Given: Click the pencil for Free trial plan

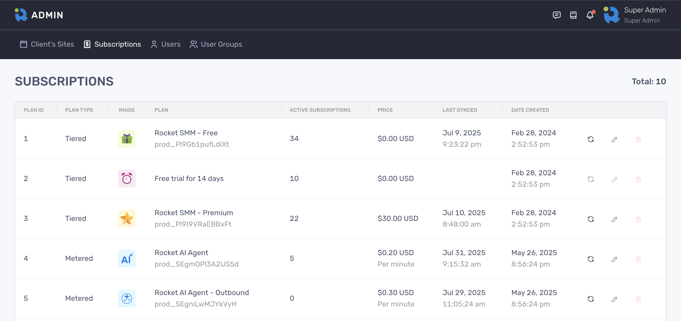Looking at the screenshot, I should pyautogui.click(x=614, y=179).
